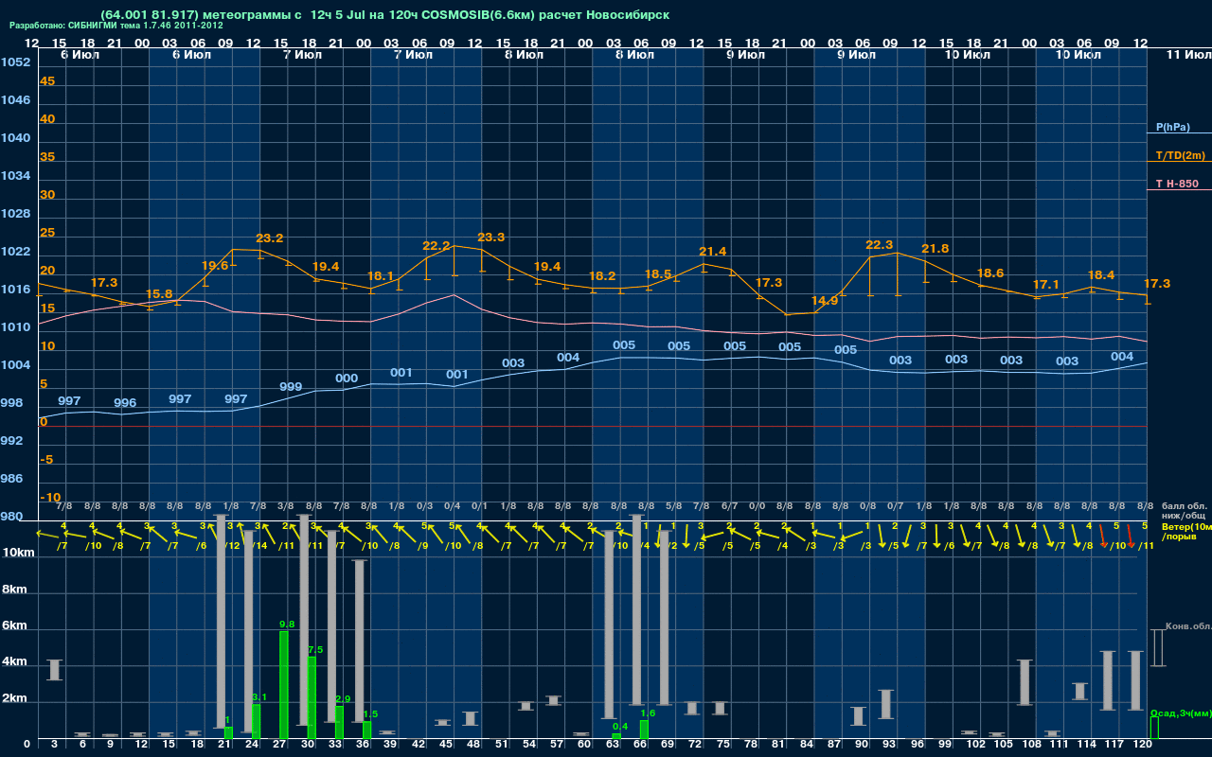Click the 18.6 temperature value
Viewport: 1212px width, 757px height.
990,273
